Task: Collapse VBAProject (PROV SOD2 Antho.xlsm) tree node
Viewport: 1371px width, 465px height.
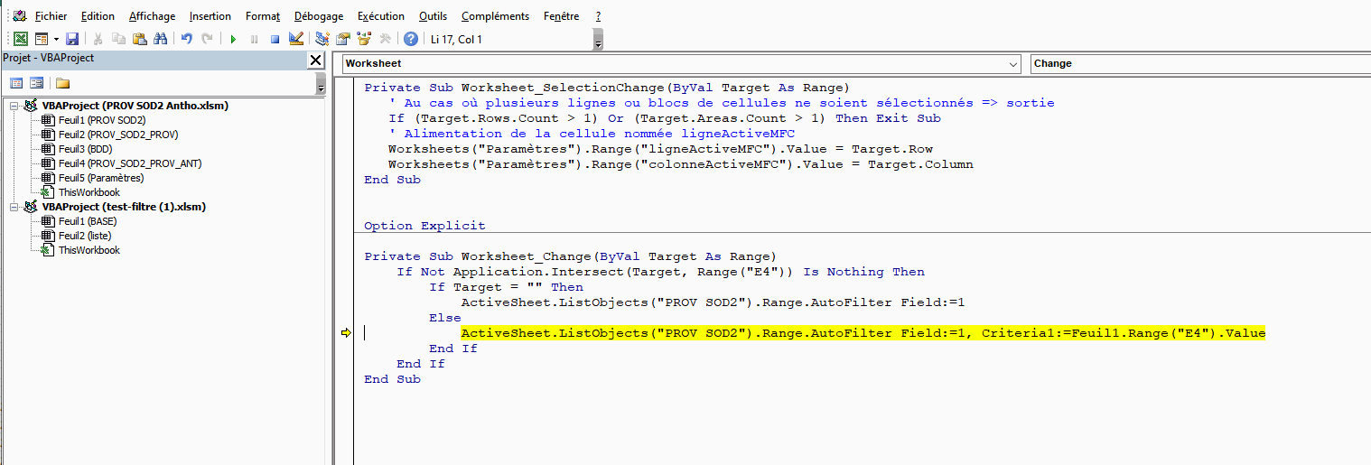Action: point(14,106)
